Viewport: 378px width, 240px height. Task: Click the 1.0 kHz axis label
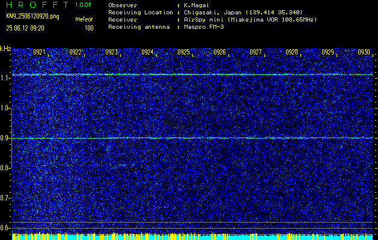[4, 108]
